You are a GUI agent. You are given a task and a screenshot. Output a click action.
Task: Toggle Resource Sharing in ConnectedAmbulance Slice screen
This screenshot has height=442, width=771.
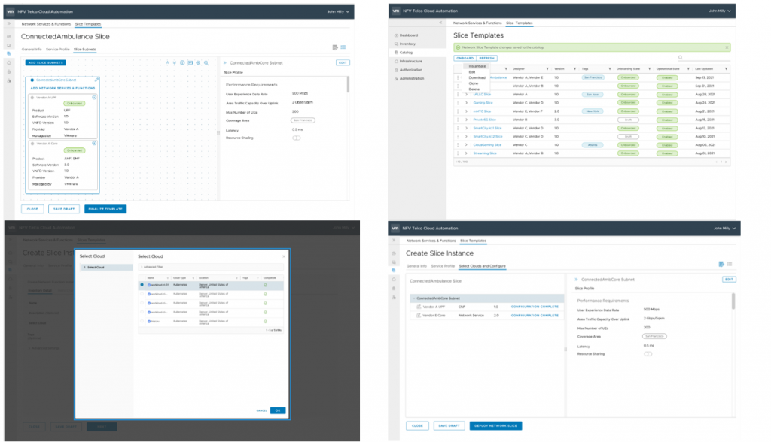tap(297, 138)
